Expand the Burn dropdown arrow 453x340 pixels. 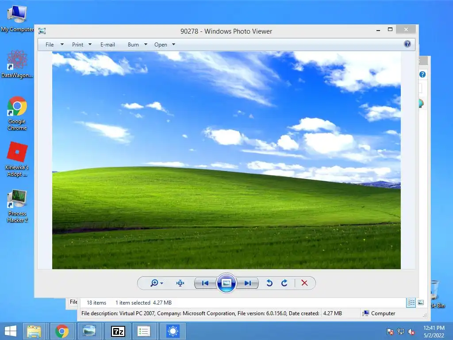(x=146, y=45)
